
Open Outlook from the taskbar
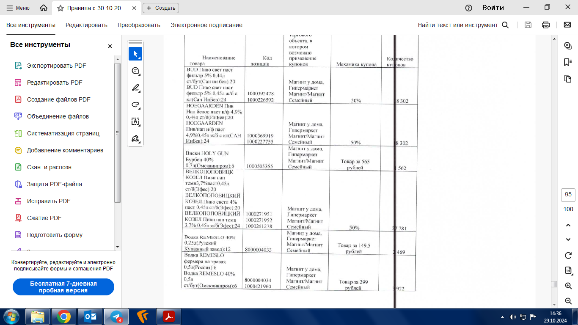[90, 317]
